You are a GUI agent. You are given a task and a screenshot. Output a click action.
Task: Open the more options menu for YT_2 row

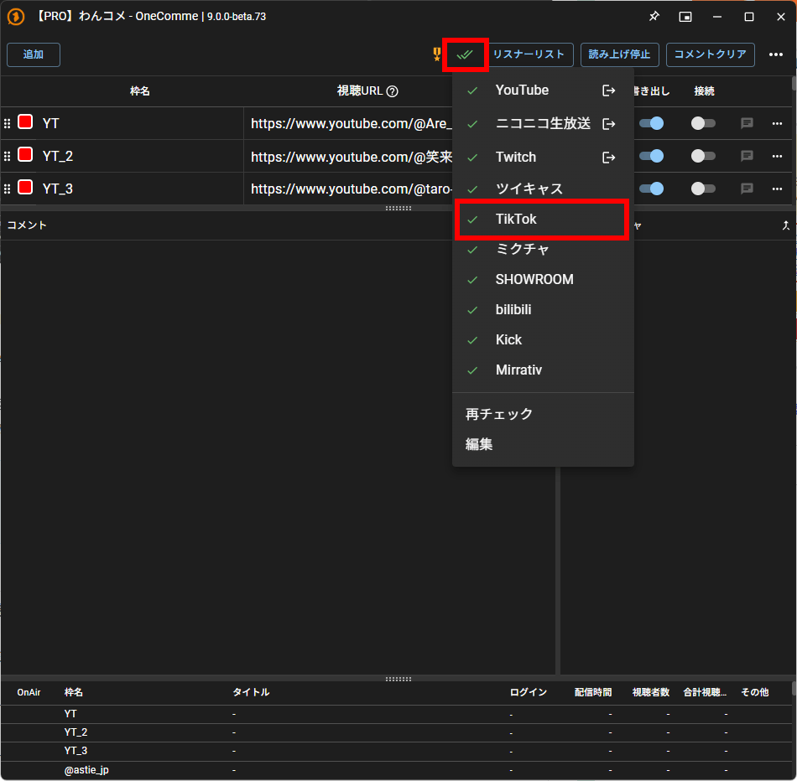click(777, 156)
